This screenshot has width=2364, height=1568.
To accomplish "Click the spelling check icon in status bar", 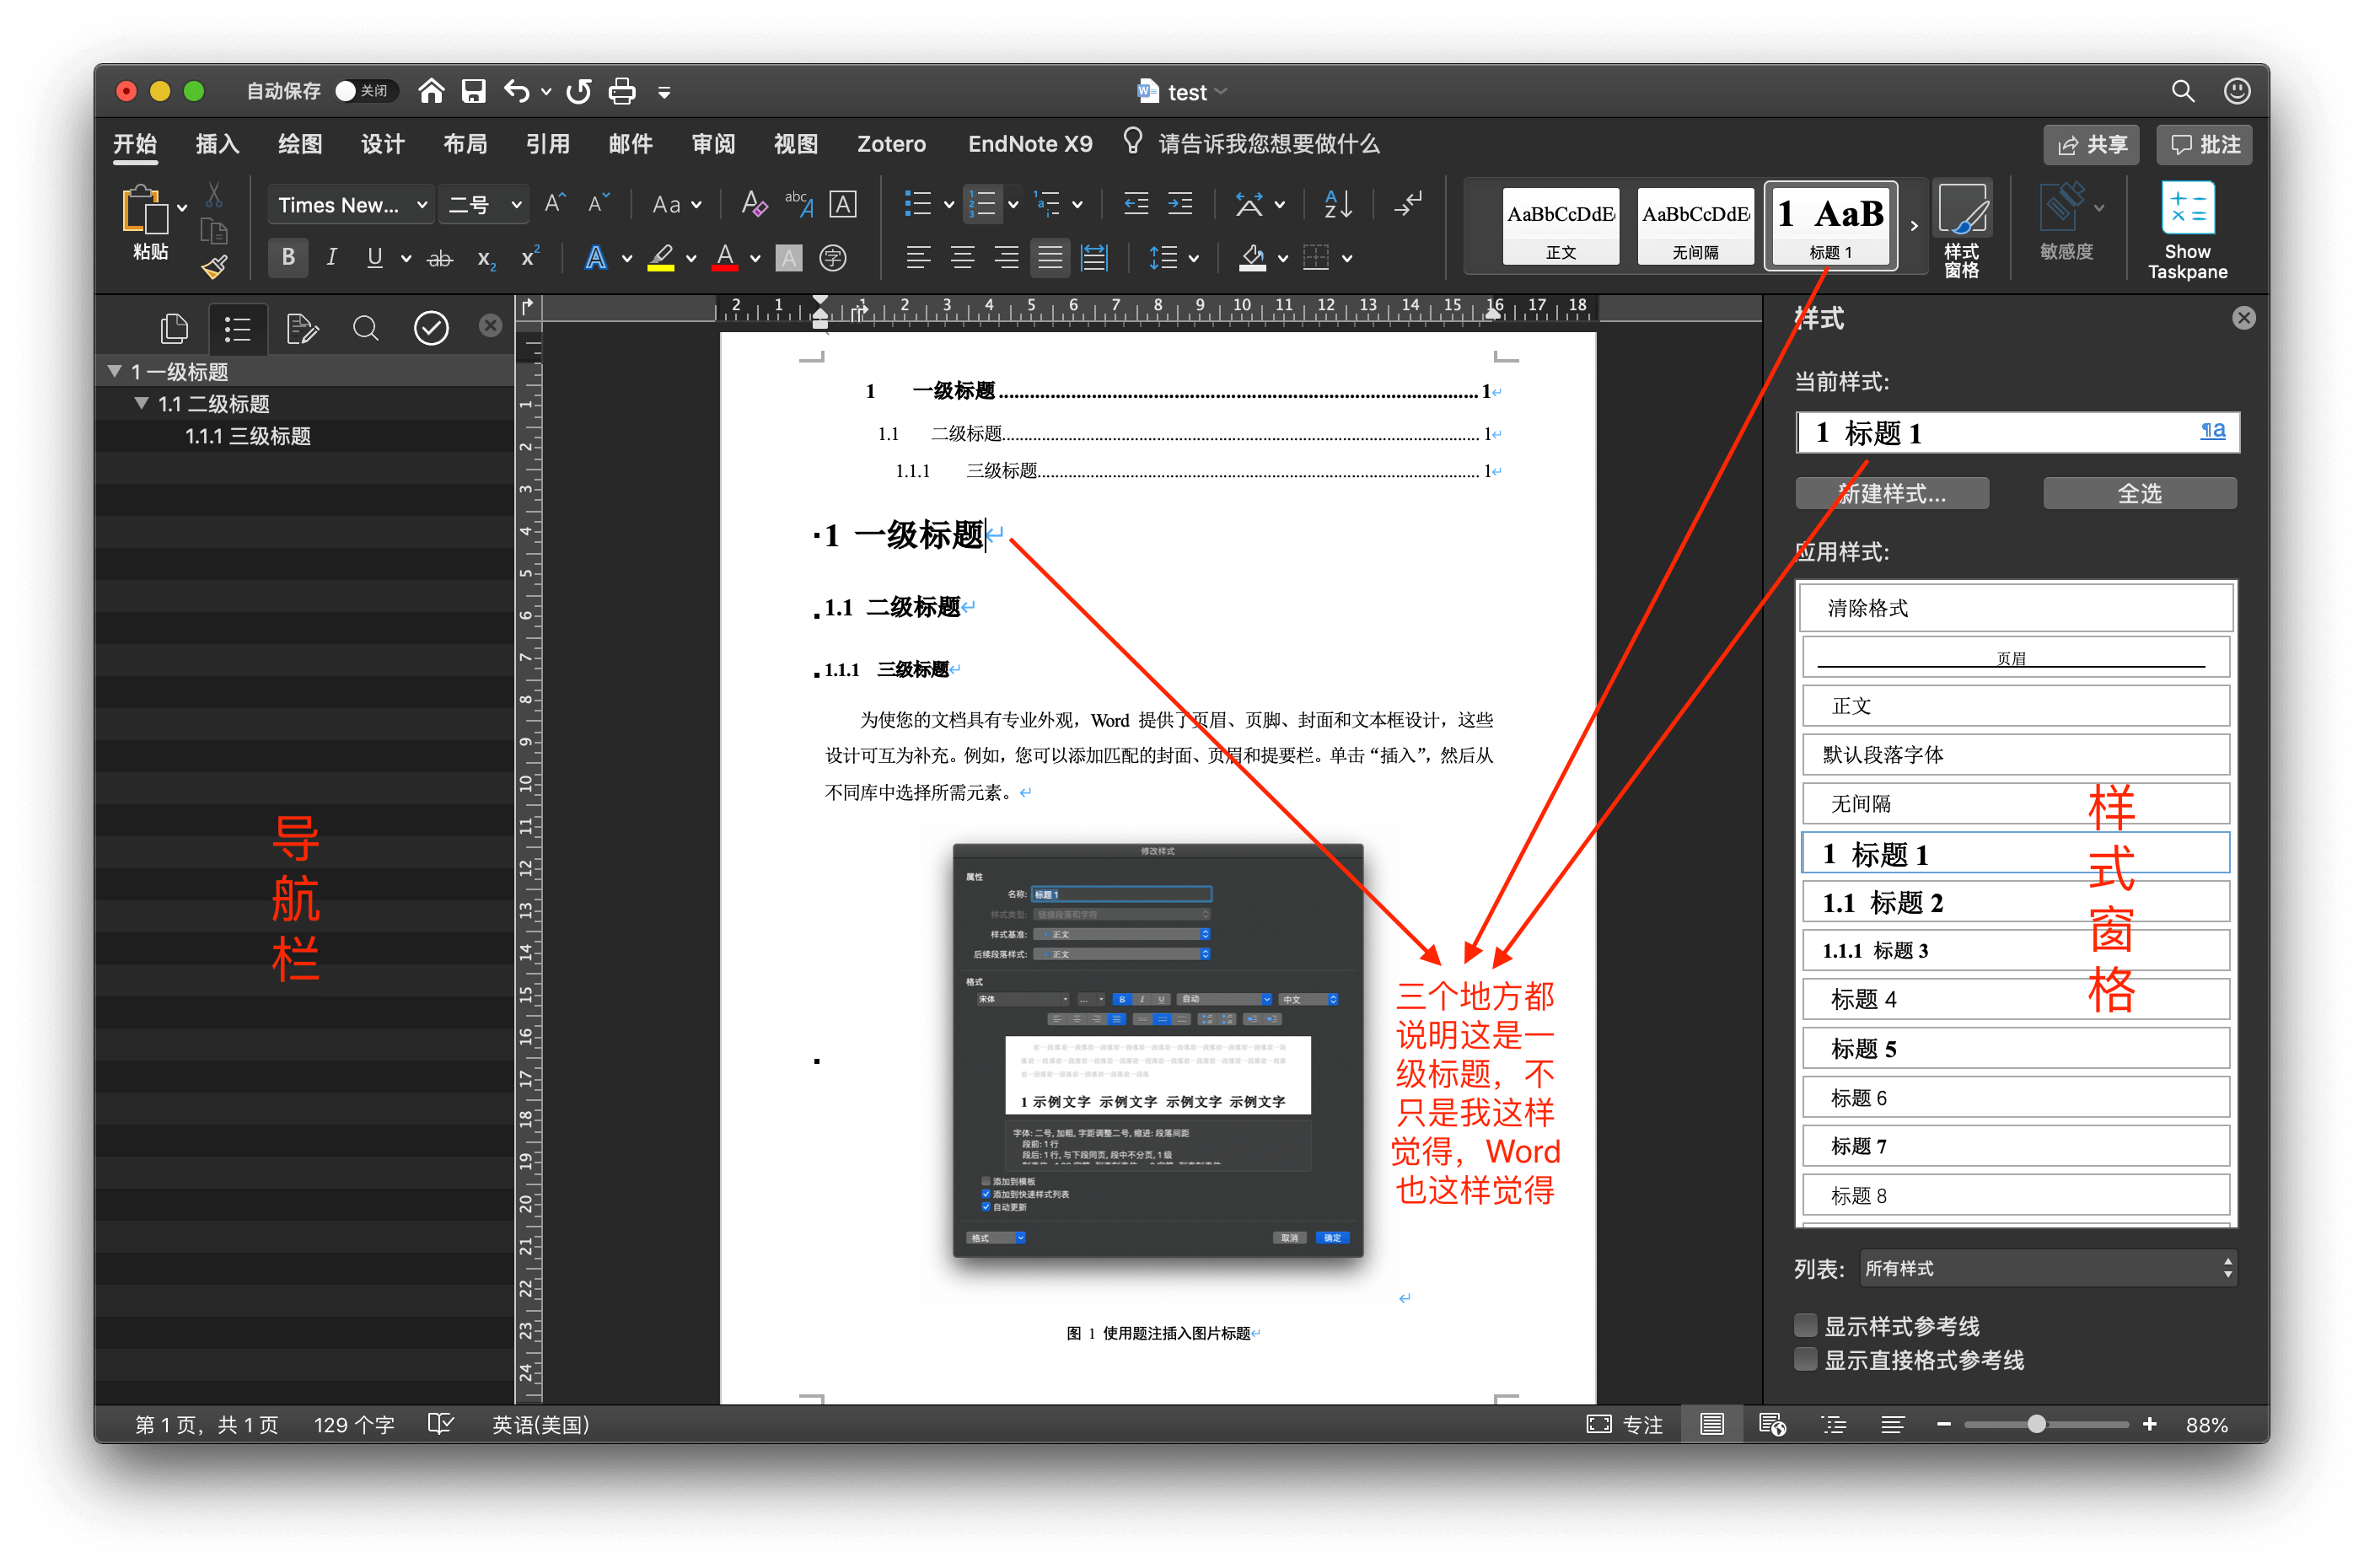I will pyautogui.click(x=440, y=1424).
